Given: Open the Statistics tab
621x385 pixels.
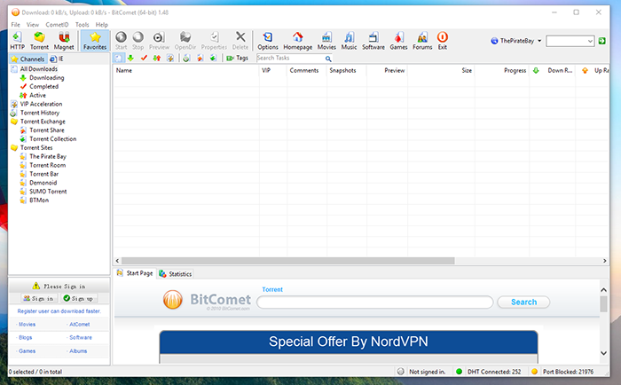Looking at the screenshot, I should click(x=176, y=274).
